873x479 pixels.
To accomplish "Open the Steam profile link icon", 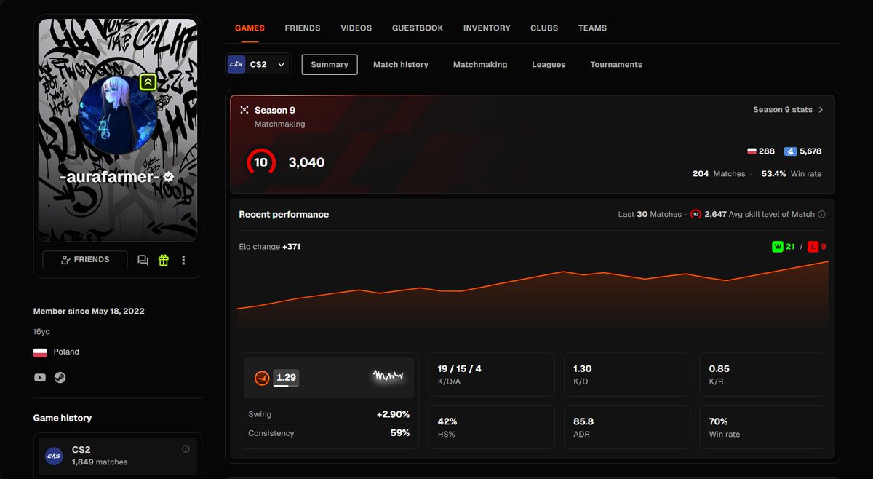I will 60,378.
